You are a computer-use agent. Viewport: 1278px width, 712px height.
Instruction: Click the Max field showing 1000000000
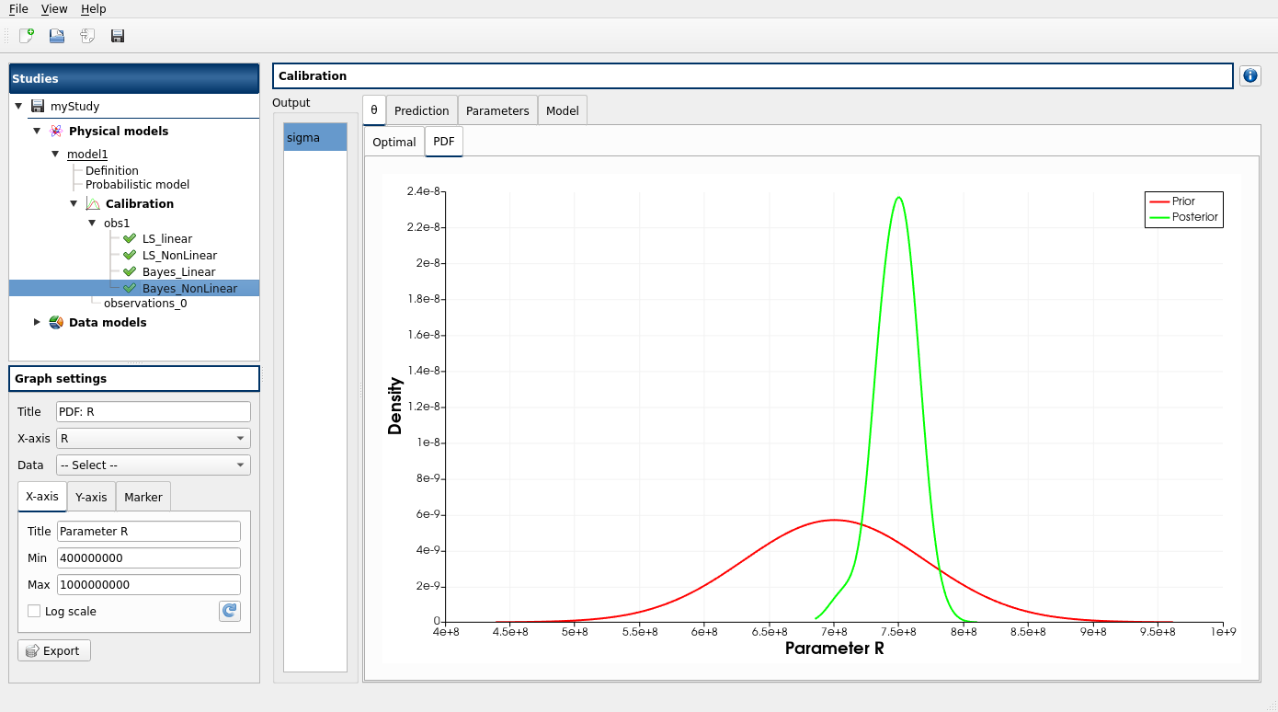point(149,584)
